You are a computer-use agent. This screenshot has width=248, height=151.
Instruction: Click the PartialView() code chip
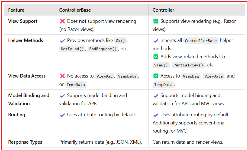(x=188, y=65)
